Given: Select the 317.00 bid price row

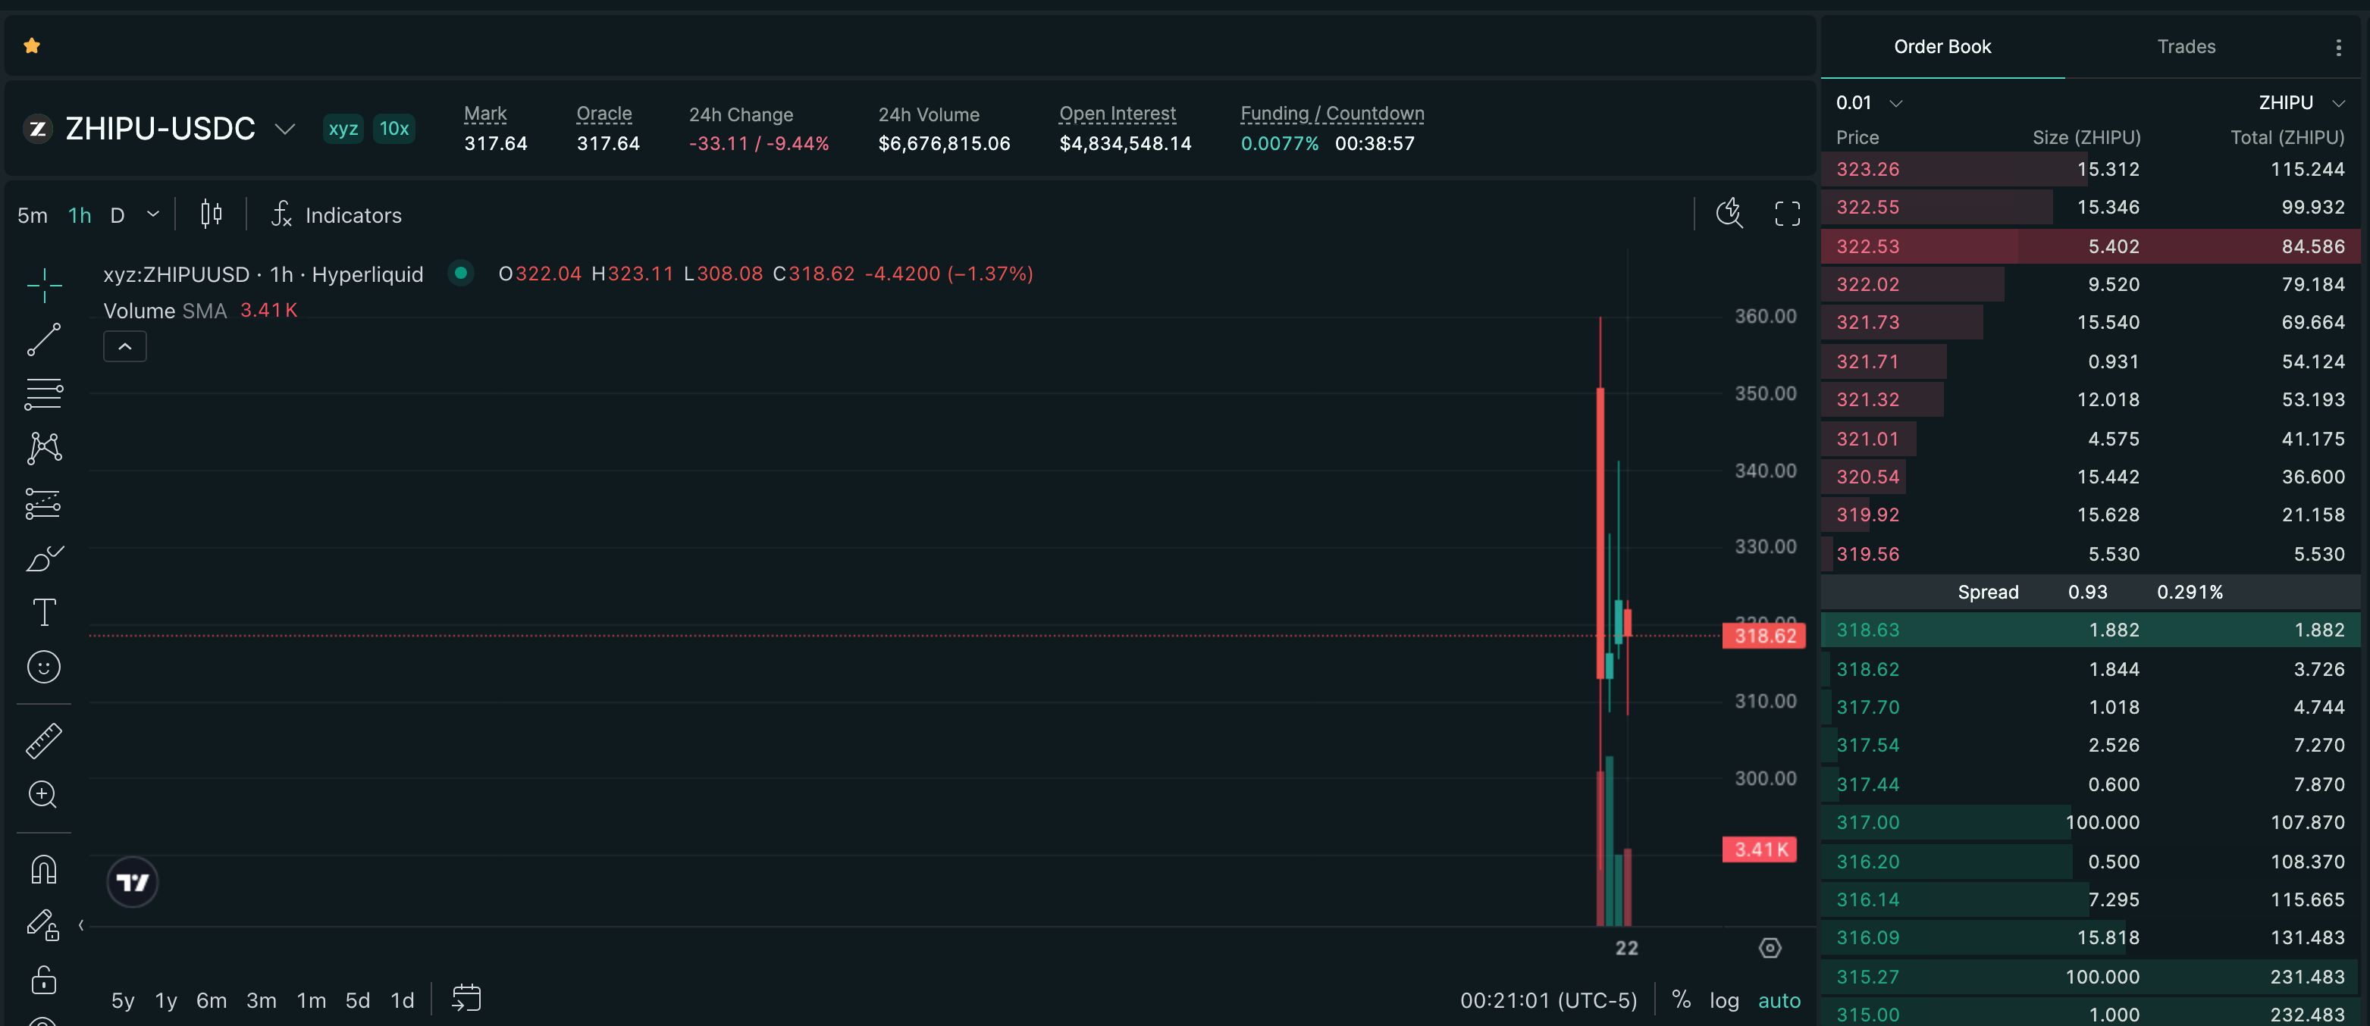Looking at the screenshot, I should [x=2090, y=823].
